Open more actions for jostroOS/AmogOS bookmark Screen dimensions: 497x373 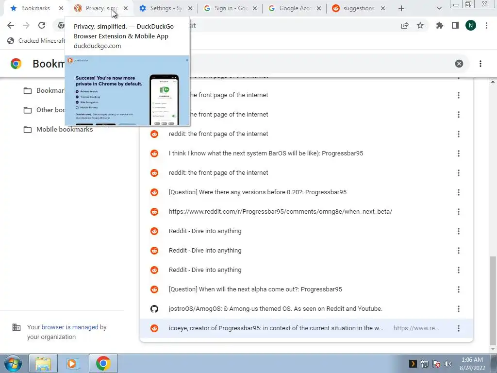458,309
